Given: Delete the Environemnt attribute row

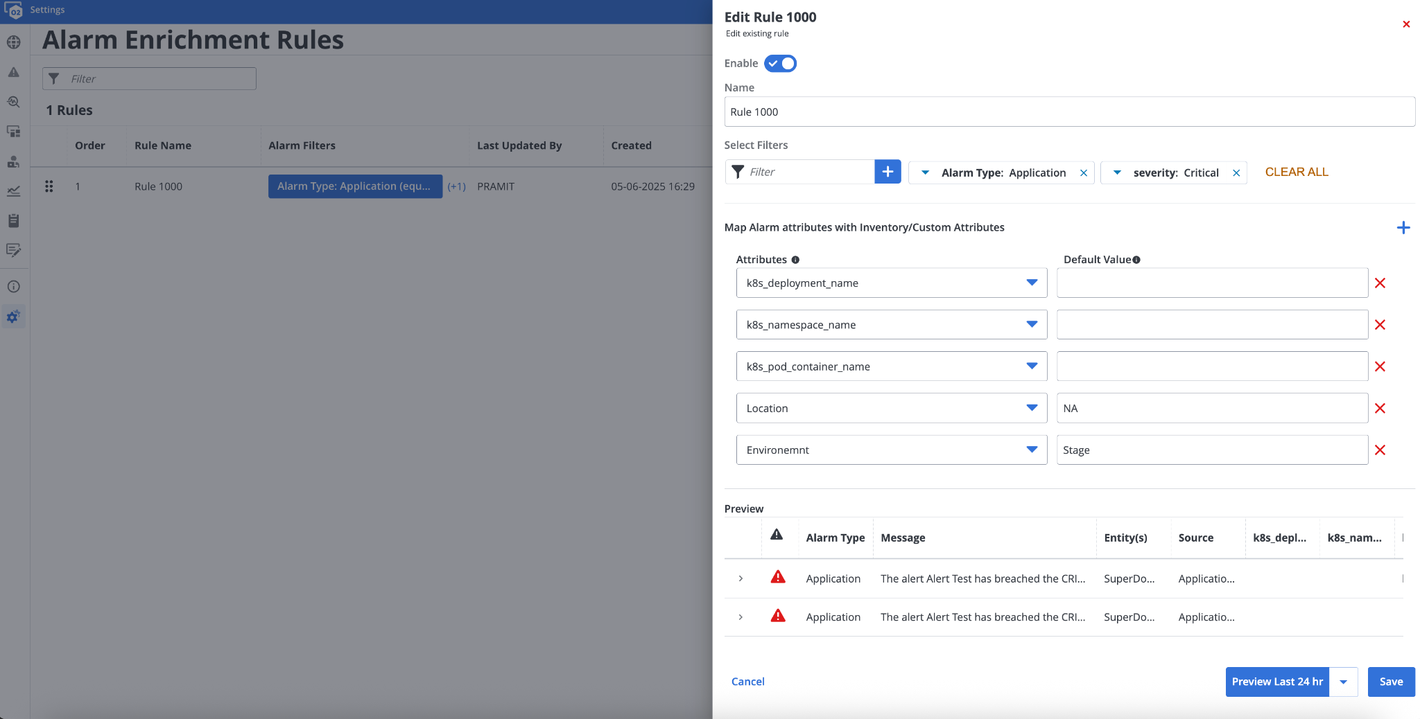Looking at the screenshot, I should [x=1380, y=450].
